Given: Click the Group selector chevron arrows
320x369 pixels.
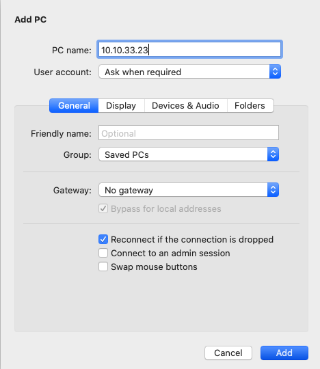Looking at the screenshot, I should click(x=273, y=154).
